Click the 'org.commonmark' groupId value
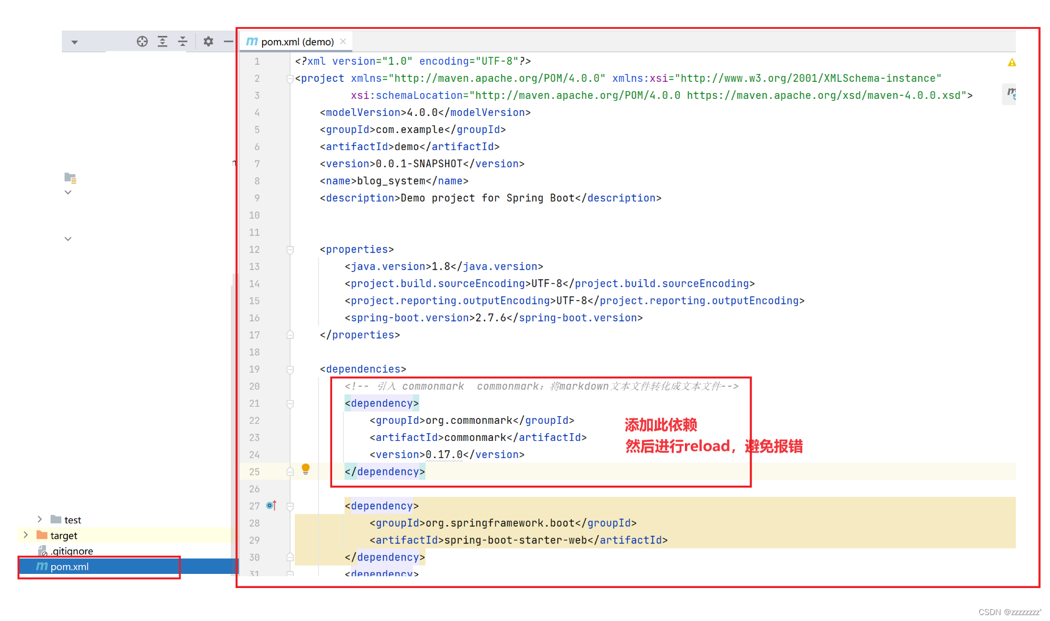The height and width of the screenshot is (621, 1050). point(469,421)
